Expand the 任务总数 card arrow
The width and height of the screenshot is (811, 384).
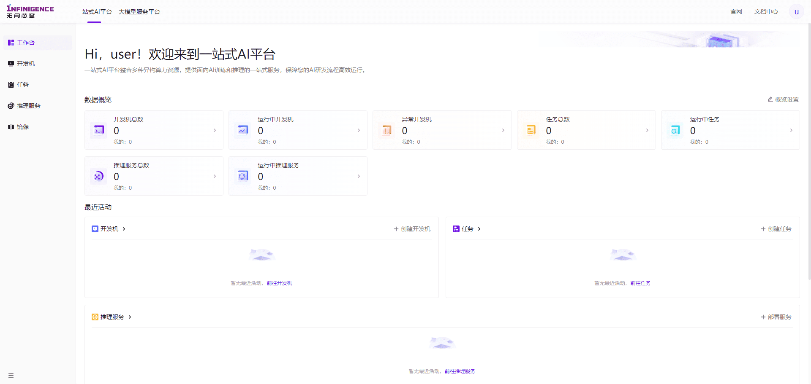point(647,130)
